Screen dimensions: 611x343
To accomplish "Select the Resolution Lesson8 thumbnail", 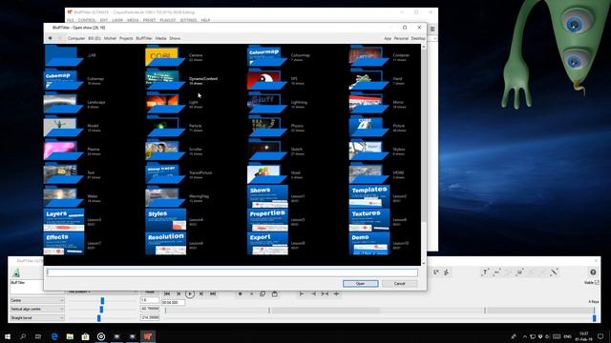I will [165, 244].
